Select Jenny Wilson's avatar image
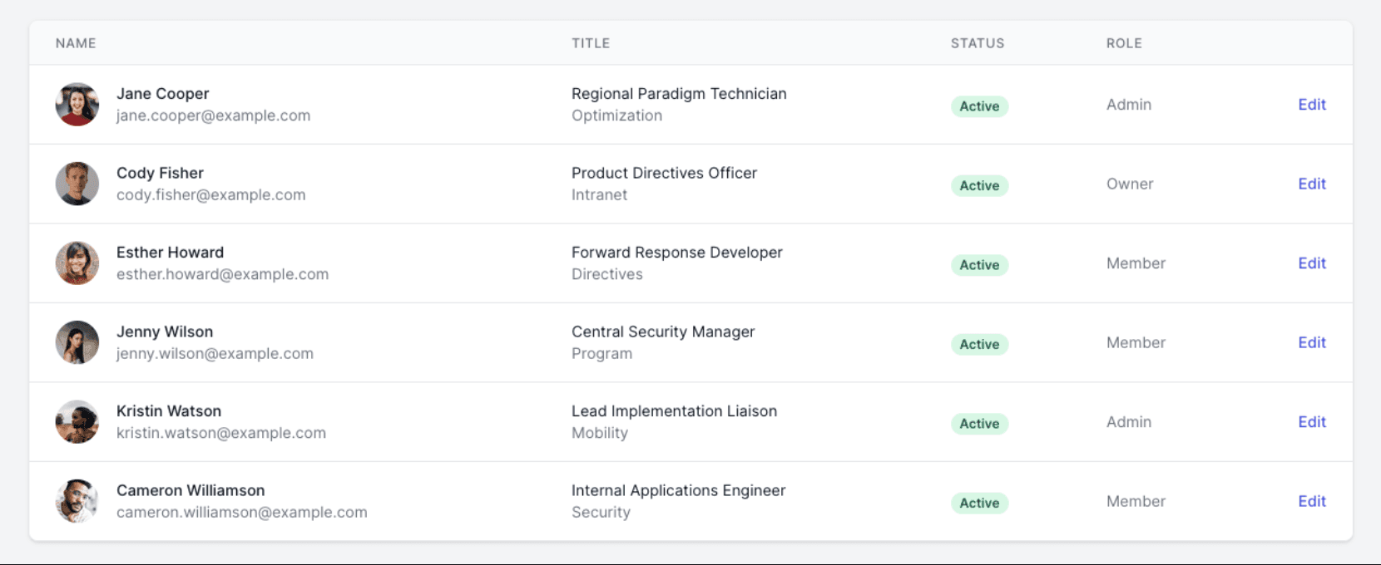 (77, 342)
